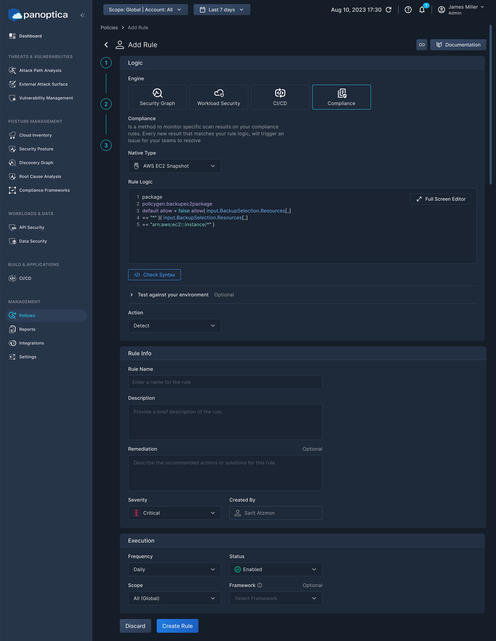Viewport: 496px width, 641px height.
Task: Open James Miller user menu
Action: point(461,10)
